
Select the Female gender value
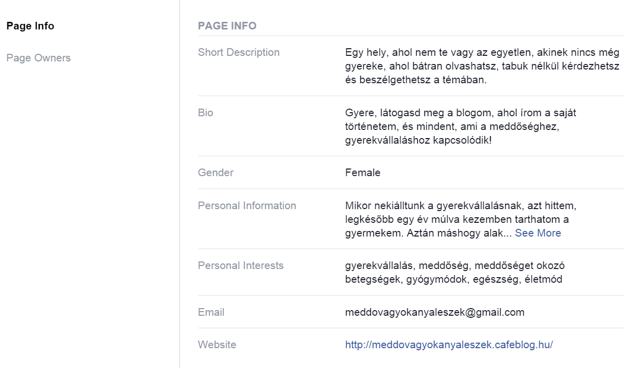coord(363,173)
